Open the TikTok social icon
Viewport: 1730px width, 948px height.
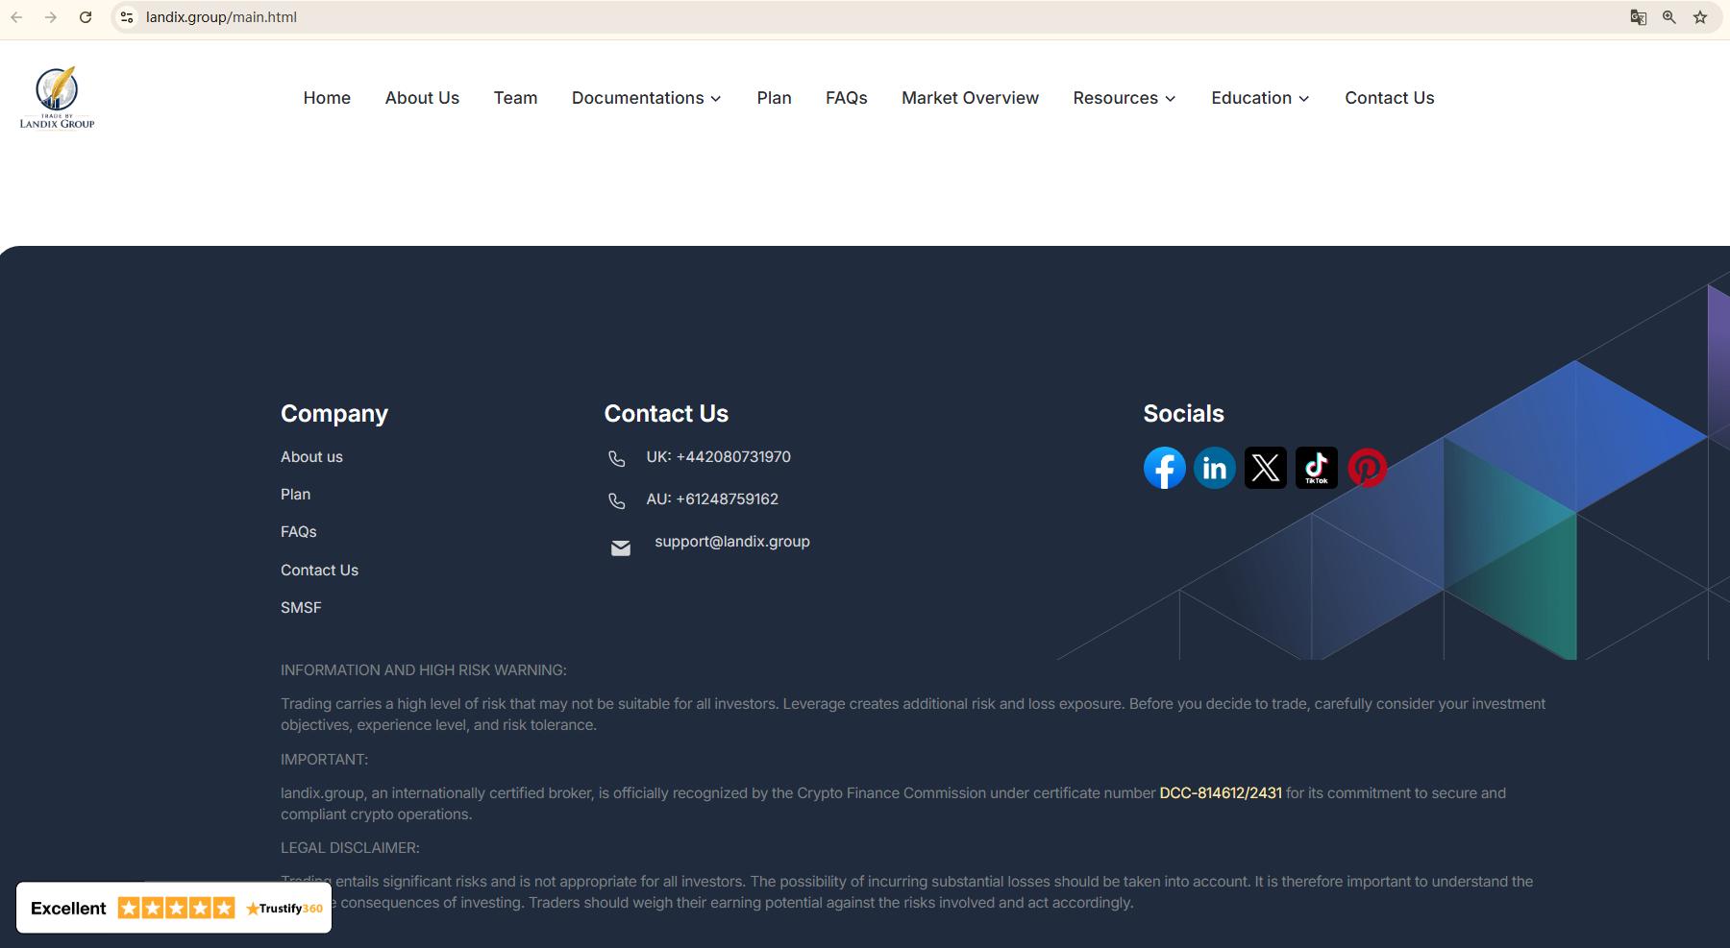click(x=1317, y=468)
